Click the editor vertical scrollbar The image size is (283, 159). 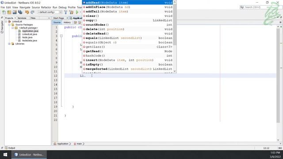278,76
